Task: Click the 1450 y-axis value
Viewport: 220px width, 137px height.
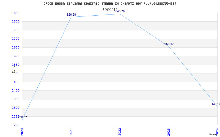Action: tap(15, 82)
